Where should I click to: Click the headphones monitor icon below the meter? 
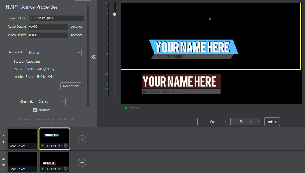[x=114, y=102]
